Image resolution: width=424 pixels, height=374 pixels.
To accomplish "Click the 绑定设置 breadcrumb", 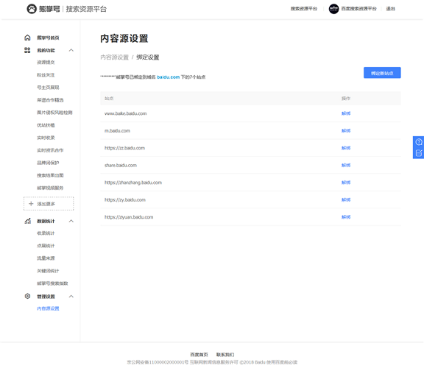I will pyautogui.click(x=148, y=57).
